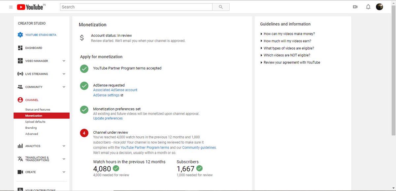The image size is (396, 191).
Task: Click into the Search input field
Action: [136, 7]
